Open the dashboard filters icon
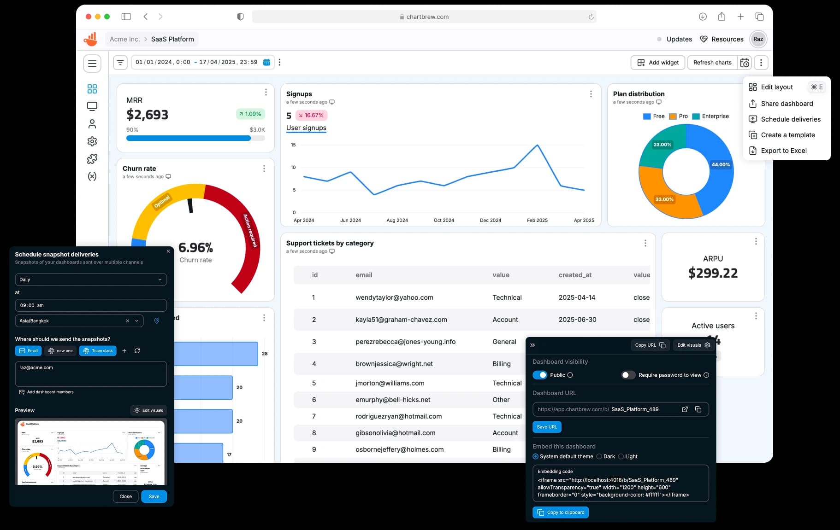 click(120, 63)
